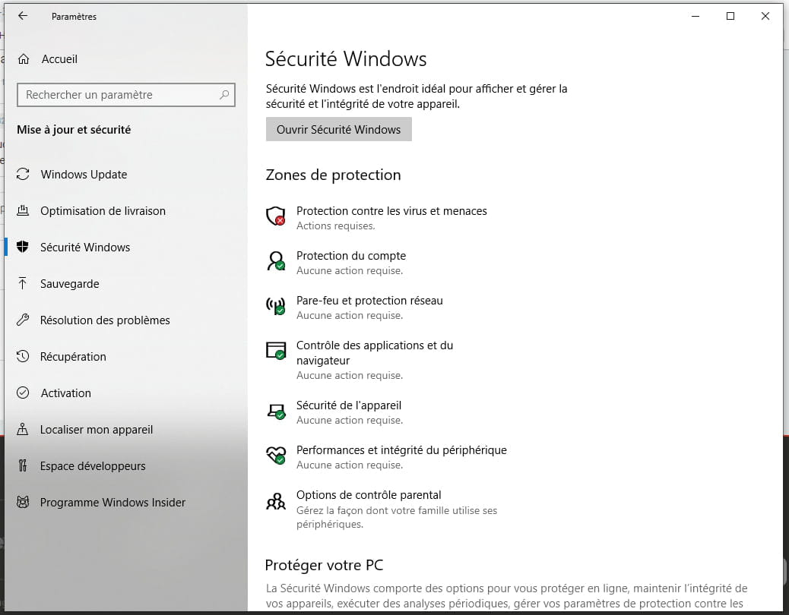Click the Sauvegarde upload arrow icon
The height and width of the screenshot is (615, 789).
(x=23, y=283)
